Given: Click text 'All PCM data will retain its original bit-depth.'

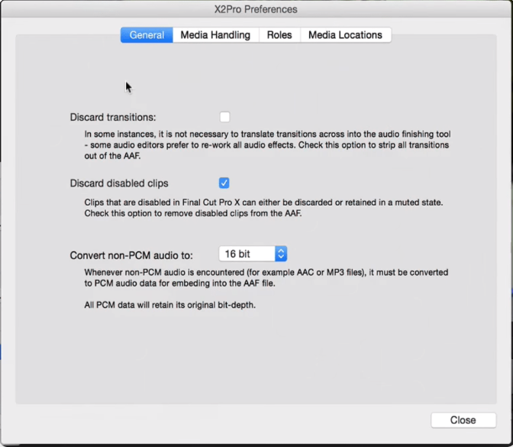Looking at the screenshot, I should point(169,305).
